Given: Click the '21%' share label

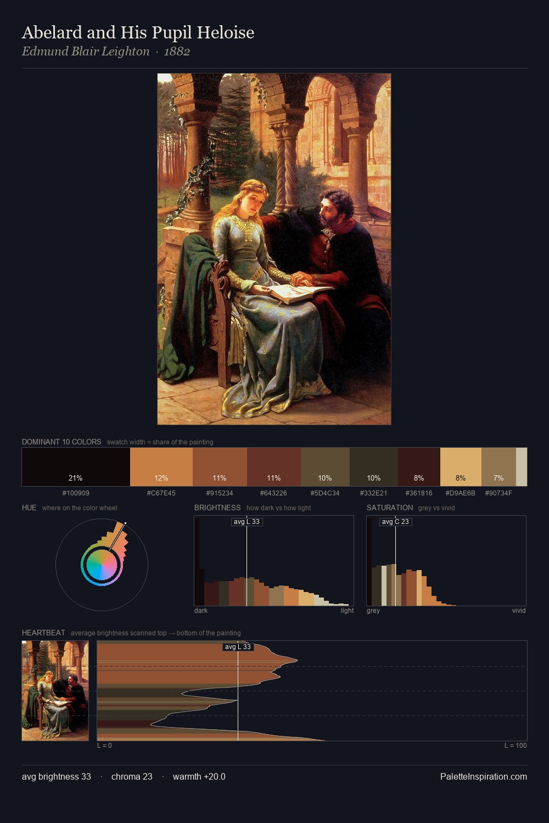Looking at the screenshot, I should point(76,478).
